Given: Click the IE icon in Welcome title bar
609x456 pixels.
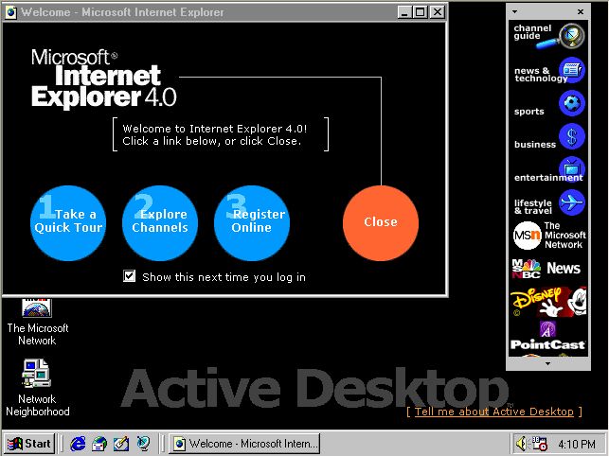Looking at the screenshot, I should tap(11, 12).
